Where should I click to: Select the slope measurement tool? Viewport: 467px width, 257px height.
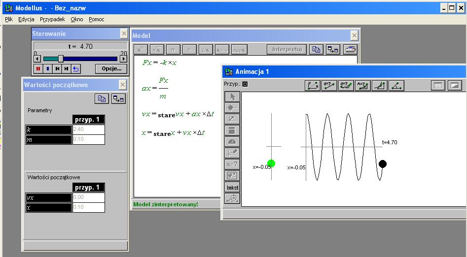coord(379,86)
